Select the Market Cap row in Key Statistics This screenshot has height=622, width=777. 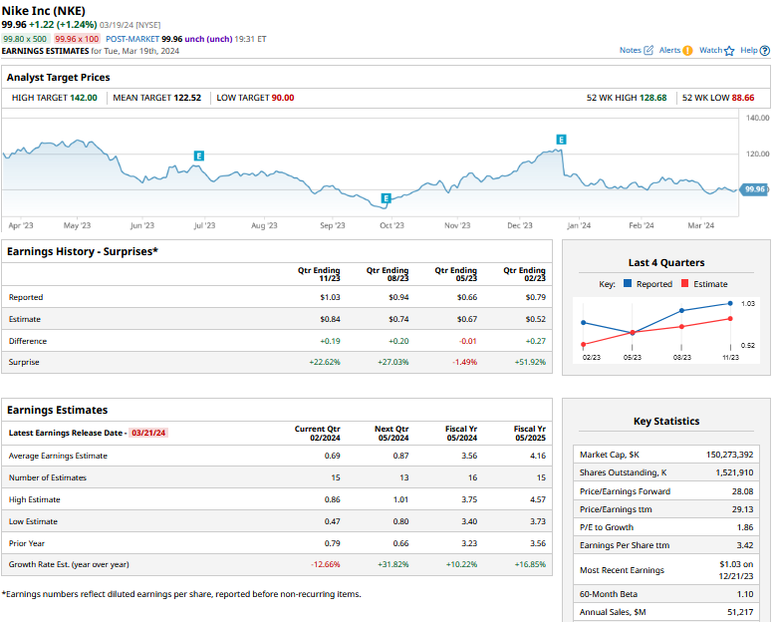tap(665, 455)
